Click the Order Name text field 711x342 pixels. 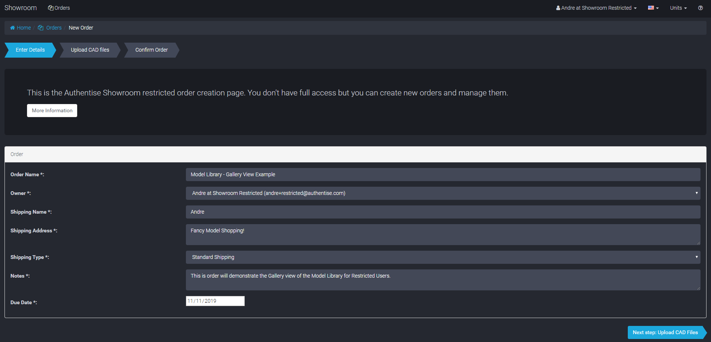click(x=443, y=174)
